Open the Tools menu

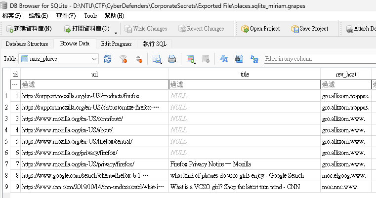(90, 16)
